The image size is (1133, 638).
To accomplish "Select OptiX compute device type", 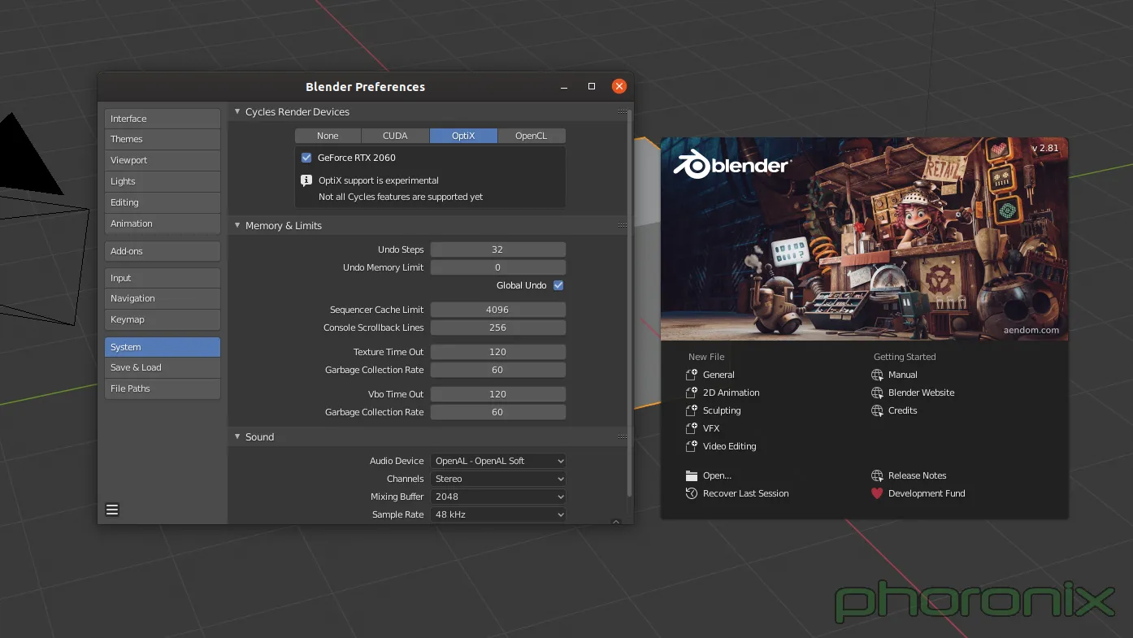I will (x=463, y=136).
